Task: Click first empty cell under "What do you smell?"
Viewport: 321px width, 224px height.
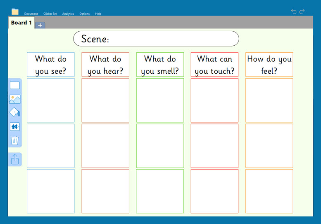Action: click(160, 100)
